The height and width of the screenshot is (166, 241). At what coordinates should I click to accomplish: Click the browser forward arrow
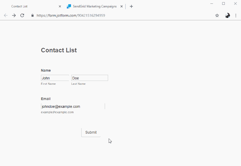pos(14,15)
